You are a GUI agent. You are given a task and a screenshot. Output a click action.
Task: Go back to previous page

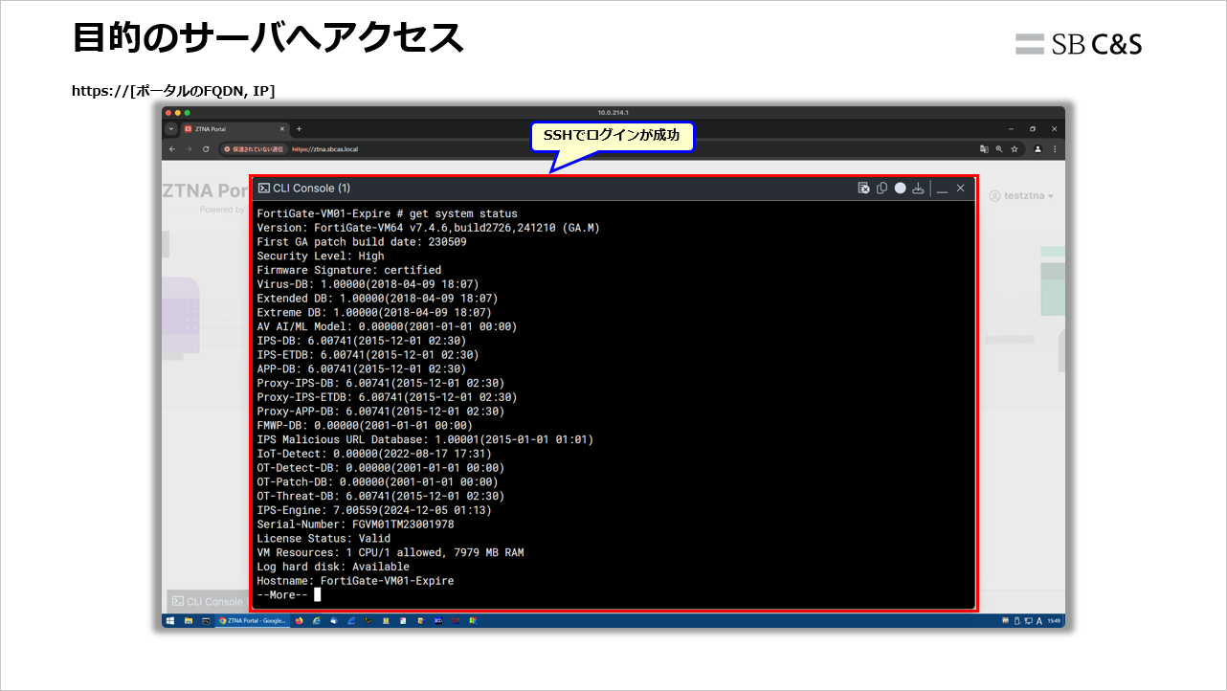point(172,149)
